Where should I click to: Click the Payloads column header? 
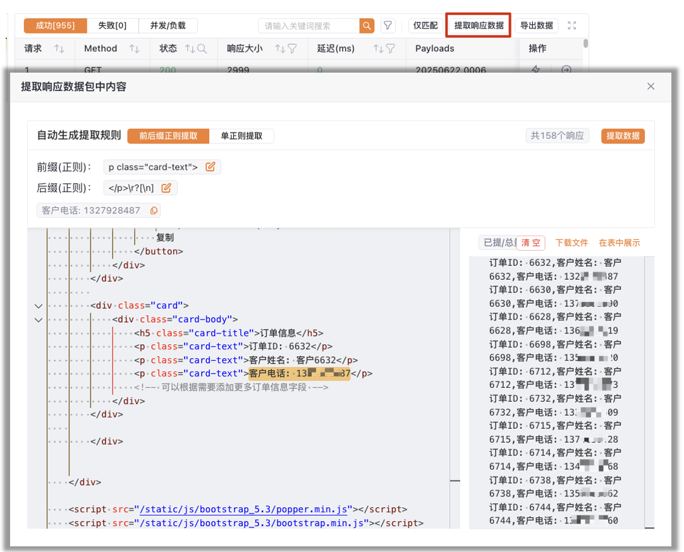pyautogui.click(x=434, y=49)
